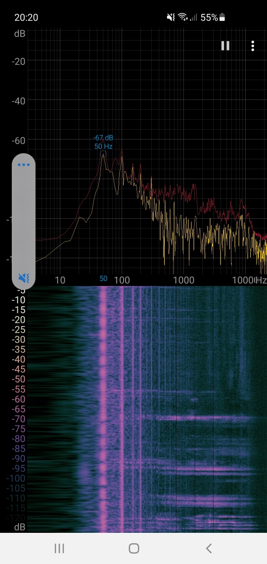
Task: Tap the 50 Hz peak label
Action: click(x=103, y=146)
